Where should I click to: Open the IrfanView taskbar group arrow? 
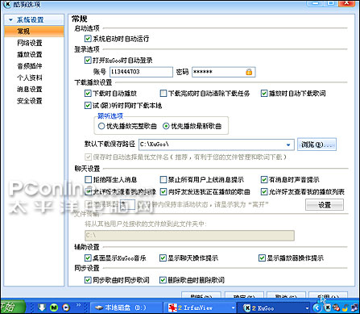point(233,308)
